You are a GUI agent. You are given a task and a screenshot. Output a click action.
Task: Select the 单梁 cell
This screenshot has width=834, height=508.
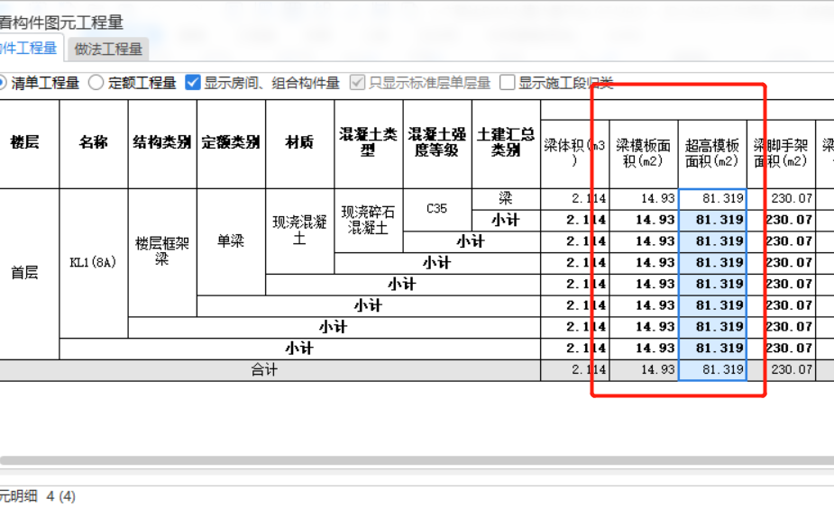coord(231,241)
